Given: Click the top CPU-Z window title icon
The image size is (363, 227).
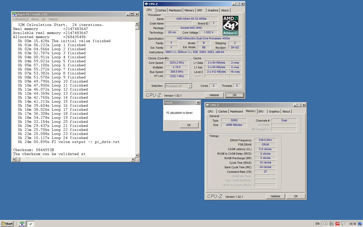Looking at the screenshot, I should (x=146, y=4).
